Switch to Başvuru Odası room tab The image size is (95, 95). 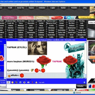click(42, 18)
